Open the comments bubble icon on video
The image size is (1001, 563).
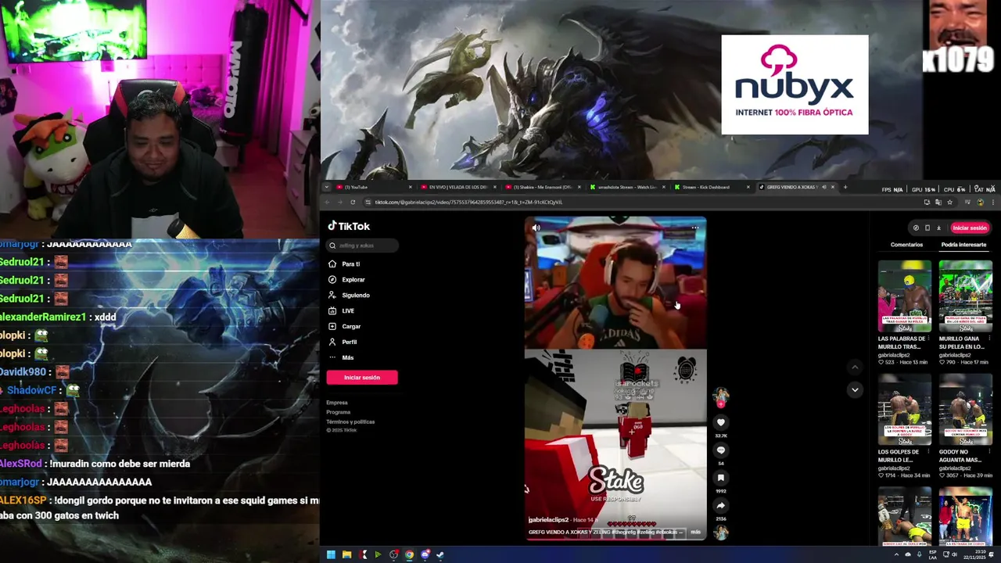point(721,450)
